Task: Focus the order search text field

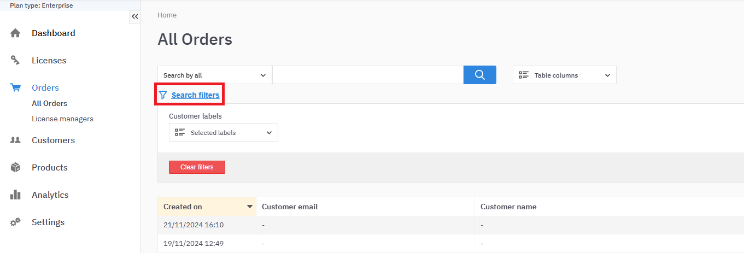Action: tap(367, 75)
